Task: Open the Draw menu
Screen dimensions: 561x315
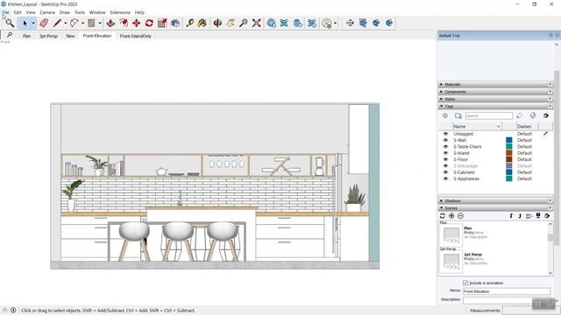Action: click(x=64, y=12)
